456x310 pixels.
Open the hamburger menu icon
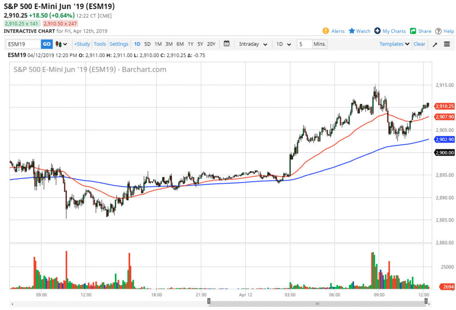tap(447, 44)
